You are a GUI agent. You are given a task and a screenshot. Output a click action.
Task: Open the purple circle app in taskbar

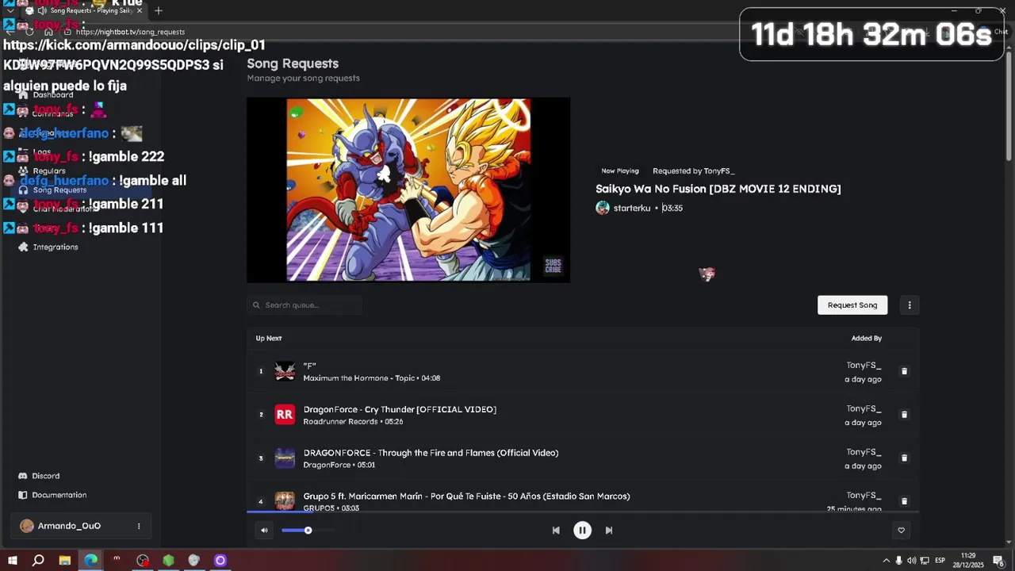point(220,561)
